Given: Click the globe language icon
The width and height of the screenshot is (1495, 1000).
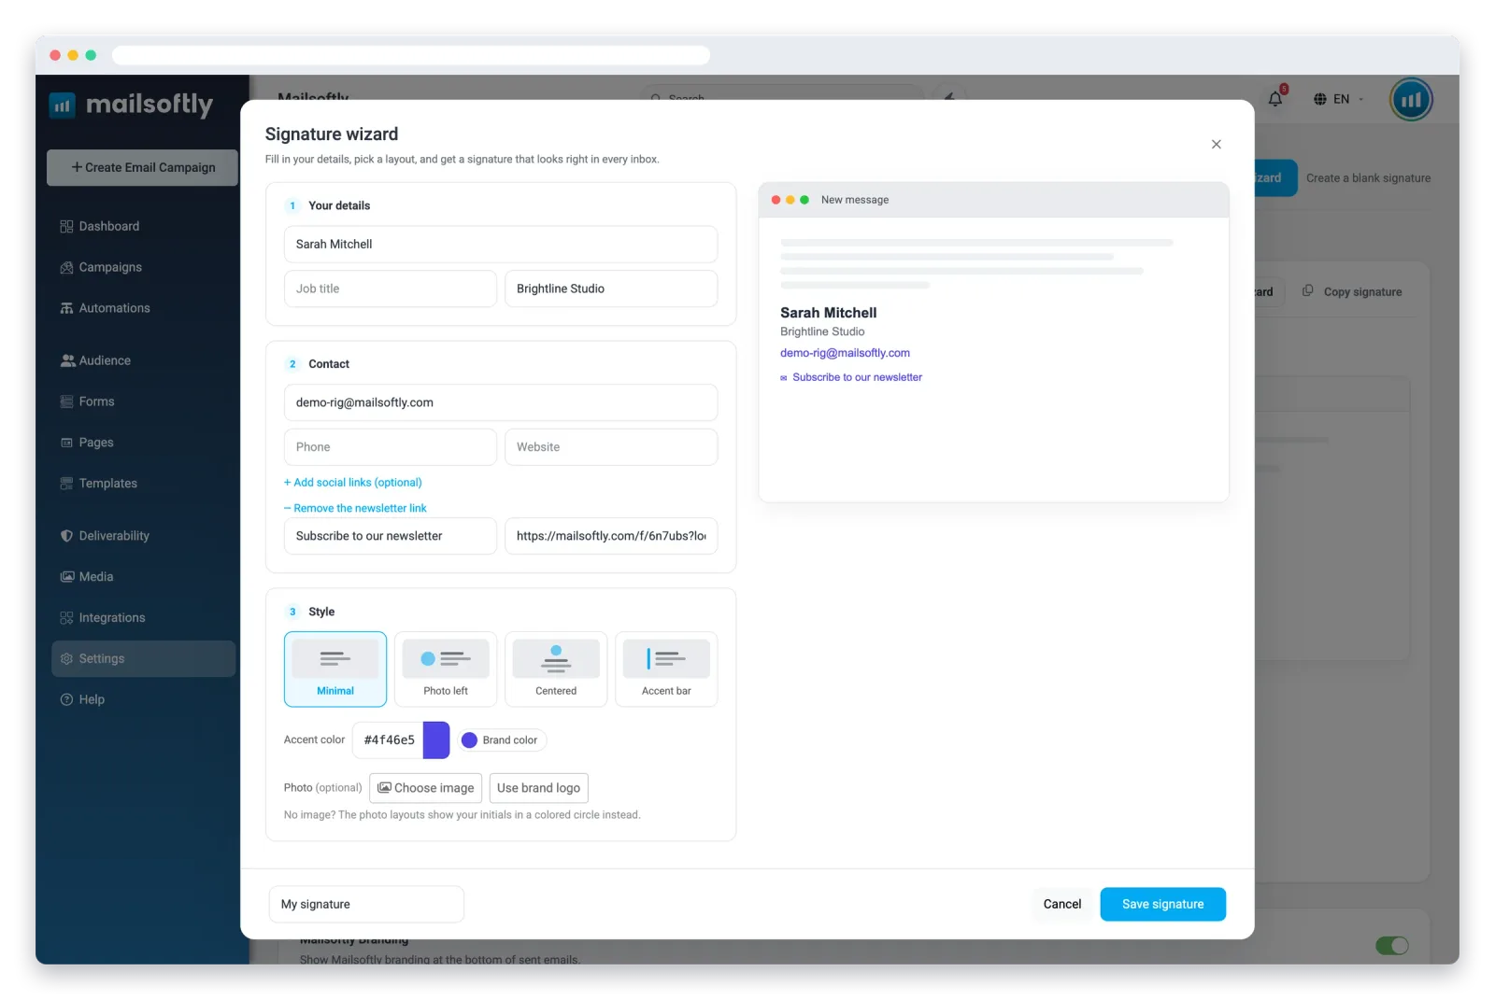Looking at the screenshot, I should 1320,99.
